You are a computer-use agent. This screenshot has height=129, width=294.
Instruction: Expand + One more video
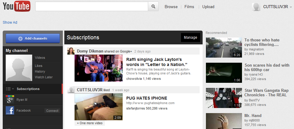[x=90, y=123]
